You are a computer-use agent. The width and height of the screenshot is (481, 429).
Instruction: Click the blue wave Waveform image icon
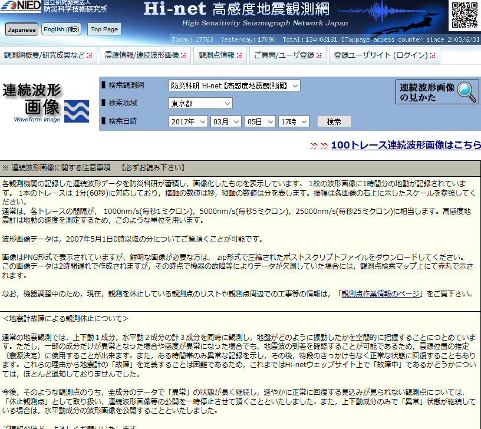pos(77,111)
